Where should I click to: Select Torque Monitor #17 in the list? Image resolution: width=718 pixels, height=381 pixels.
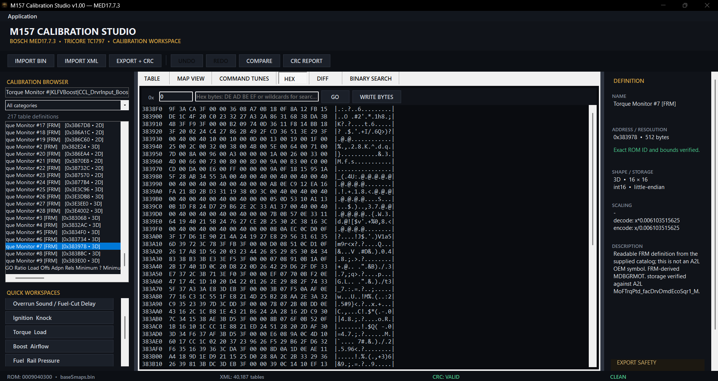tap(63, 125)
